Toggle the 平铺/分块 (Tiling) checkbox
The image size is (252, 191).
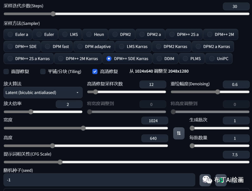pos(43,72)
